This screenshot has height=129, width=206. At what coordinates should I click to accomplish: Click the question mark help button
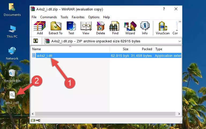pos(164,9)
